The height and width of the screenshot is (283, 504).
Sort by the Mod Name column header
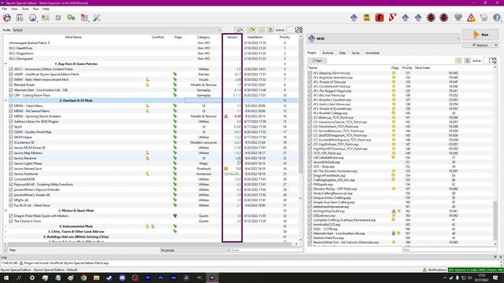(x=73, y=37)
